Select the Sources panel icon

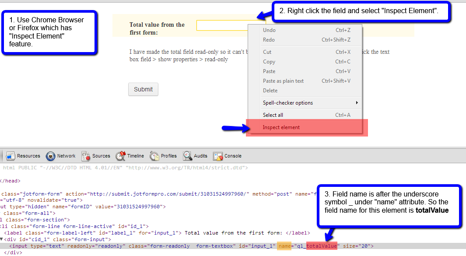click(x=86, y=156)
